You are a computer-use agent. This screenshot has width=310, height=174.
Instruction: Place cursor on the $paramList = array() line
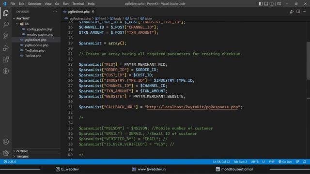pos(102,43)
